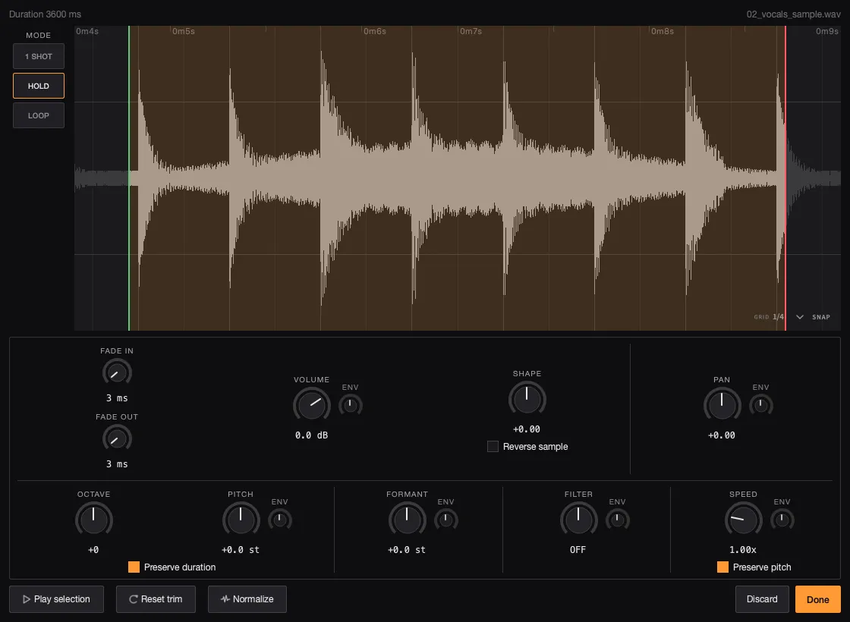The width and height of the screenshot is (850, 622).
Task: Click the FORMANT ENV small knob
Action: click(446, 520)
